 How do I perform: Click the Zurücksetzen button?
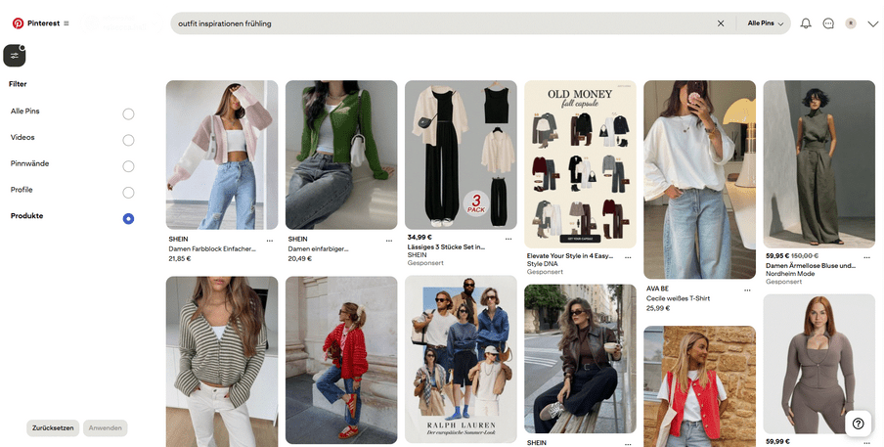pos(53,427)
